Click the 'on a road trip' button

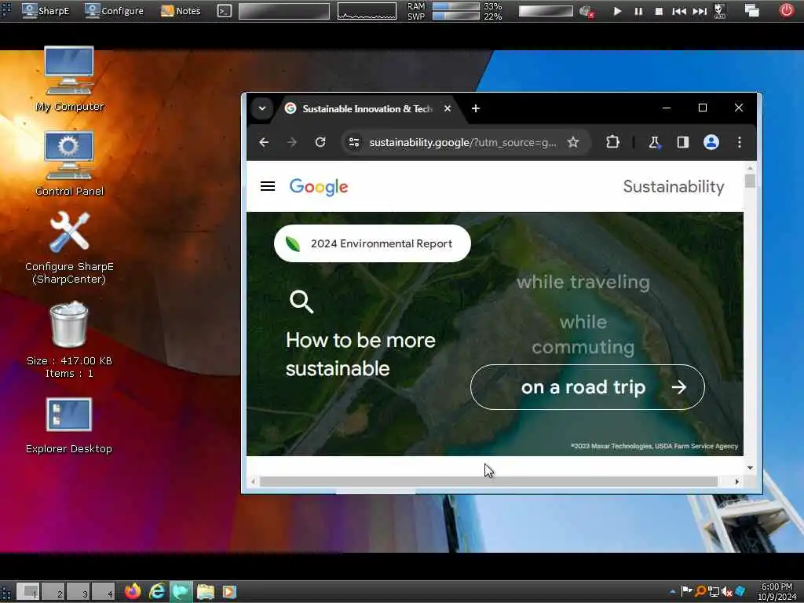[587, 387]
